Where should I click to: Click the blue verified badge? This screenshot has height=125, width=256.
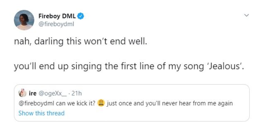[81, 16]
